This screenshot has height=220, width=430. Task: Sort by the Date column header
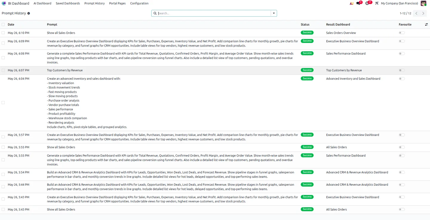point(11,24)
